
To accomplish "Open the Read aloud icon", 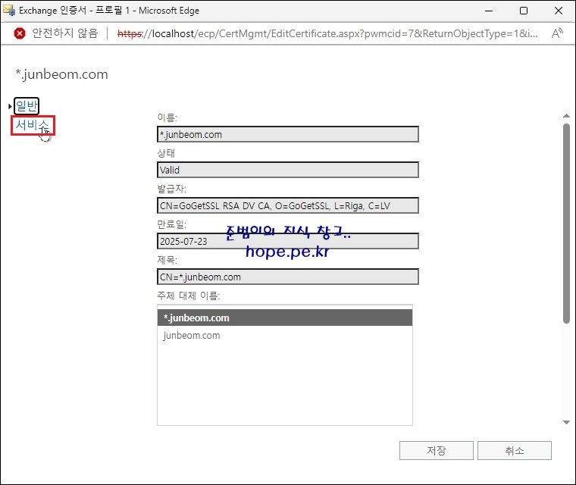I will [x=557, y=33].
